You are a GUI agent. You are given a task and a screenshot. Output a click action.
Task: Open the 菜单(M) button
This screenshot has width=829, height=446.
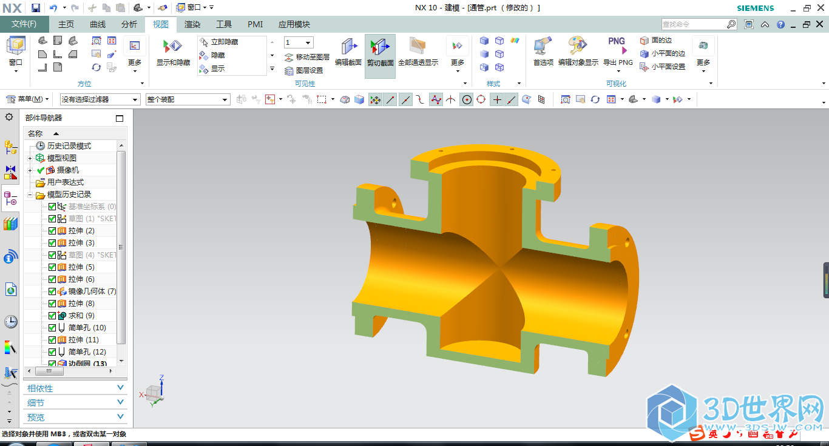[x=28, y=99]
